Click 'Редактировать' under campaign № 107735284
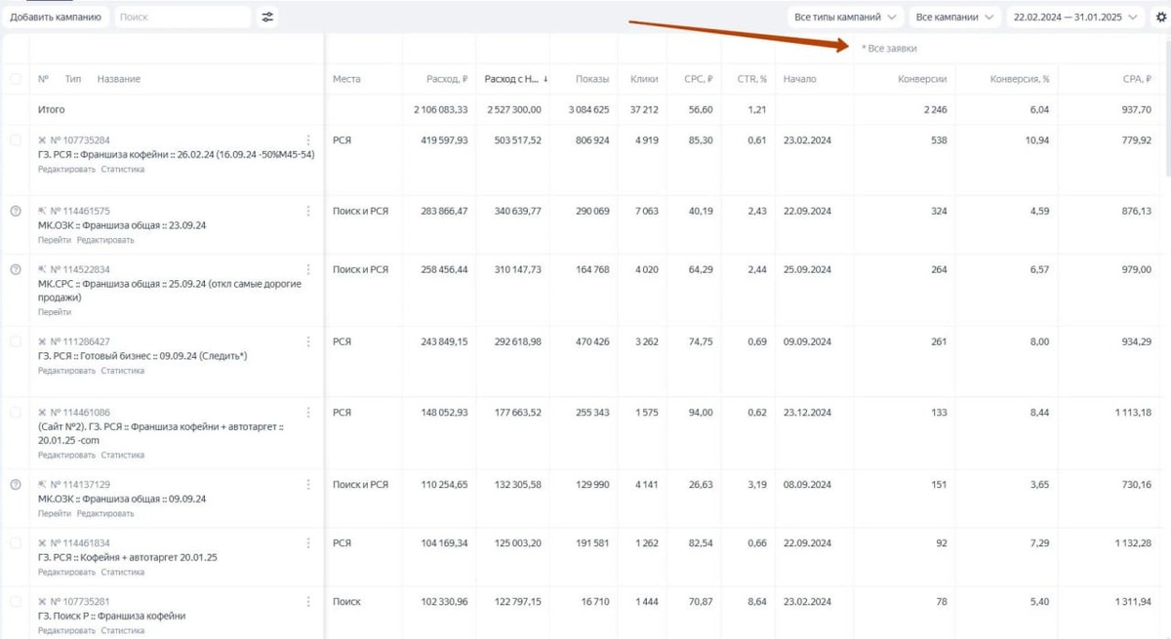1171x639 pixels. (66, 169)
